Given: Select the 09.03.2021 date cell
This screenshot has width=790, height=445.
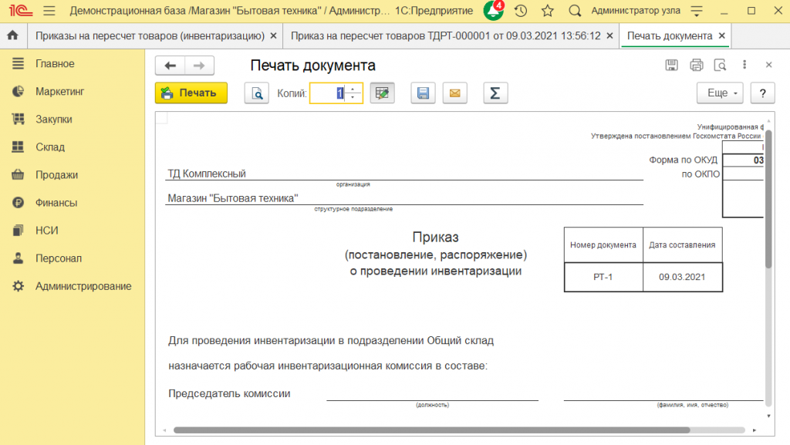Looking at the screenshot, I should pos(682,277).
